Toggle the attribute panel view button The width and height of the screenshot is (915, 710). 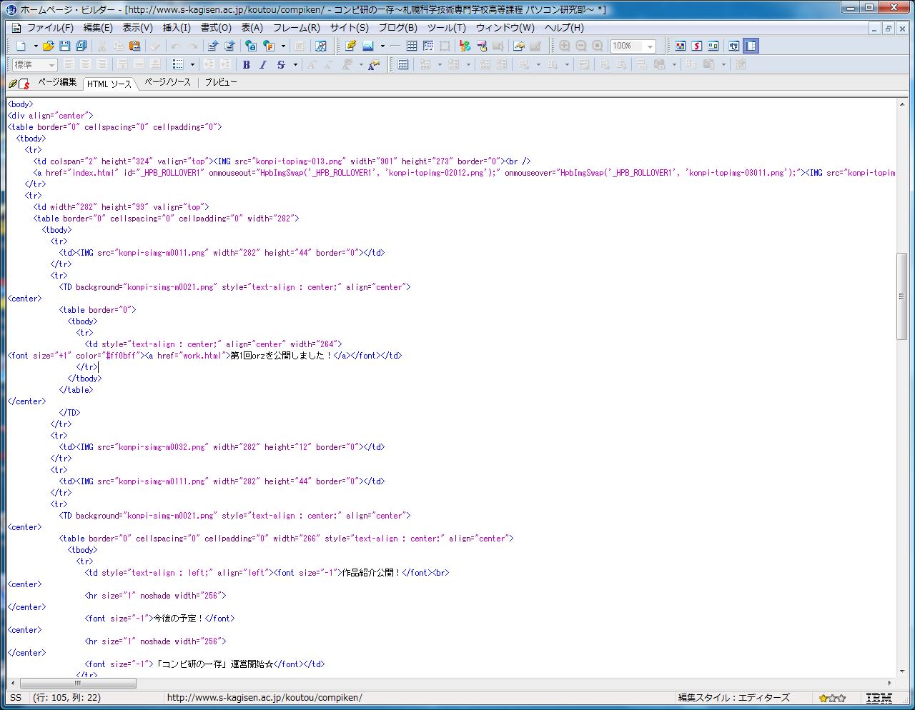pos(713,46)
